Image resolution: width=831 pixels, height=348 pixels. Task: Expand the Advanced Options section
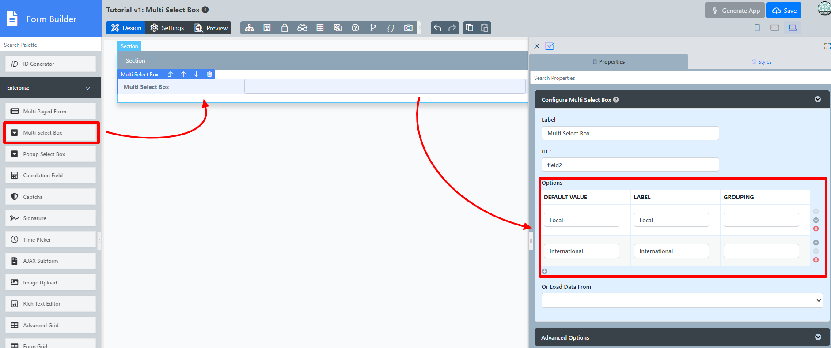(x=818, y=337)
